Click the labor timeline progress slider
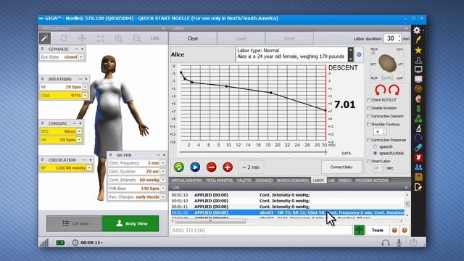The height and width of the screenshot is (261, 464). pos(253,152)
